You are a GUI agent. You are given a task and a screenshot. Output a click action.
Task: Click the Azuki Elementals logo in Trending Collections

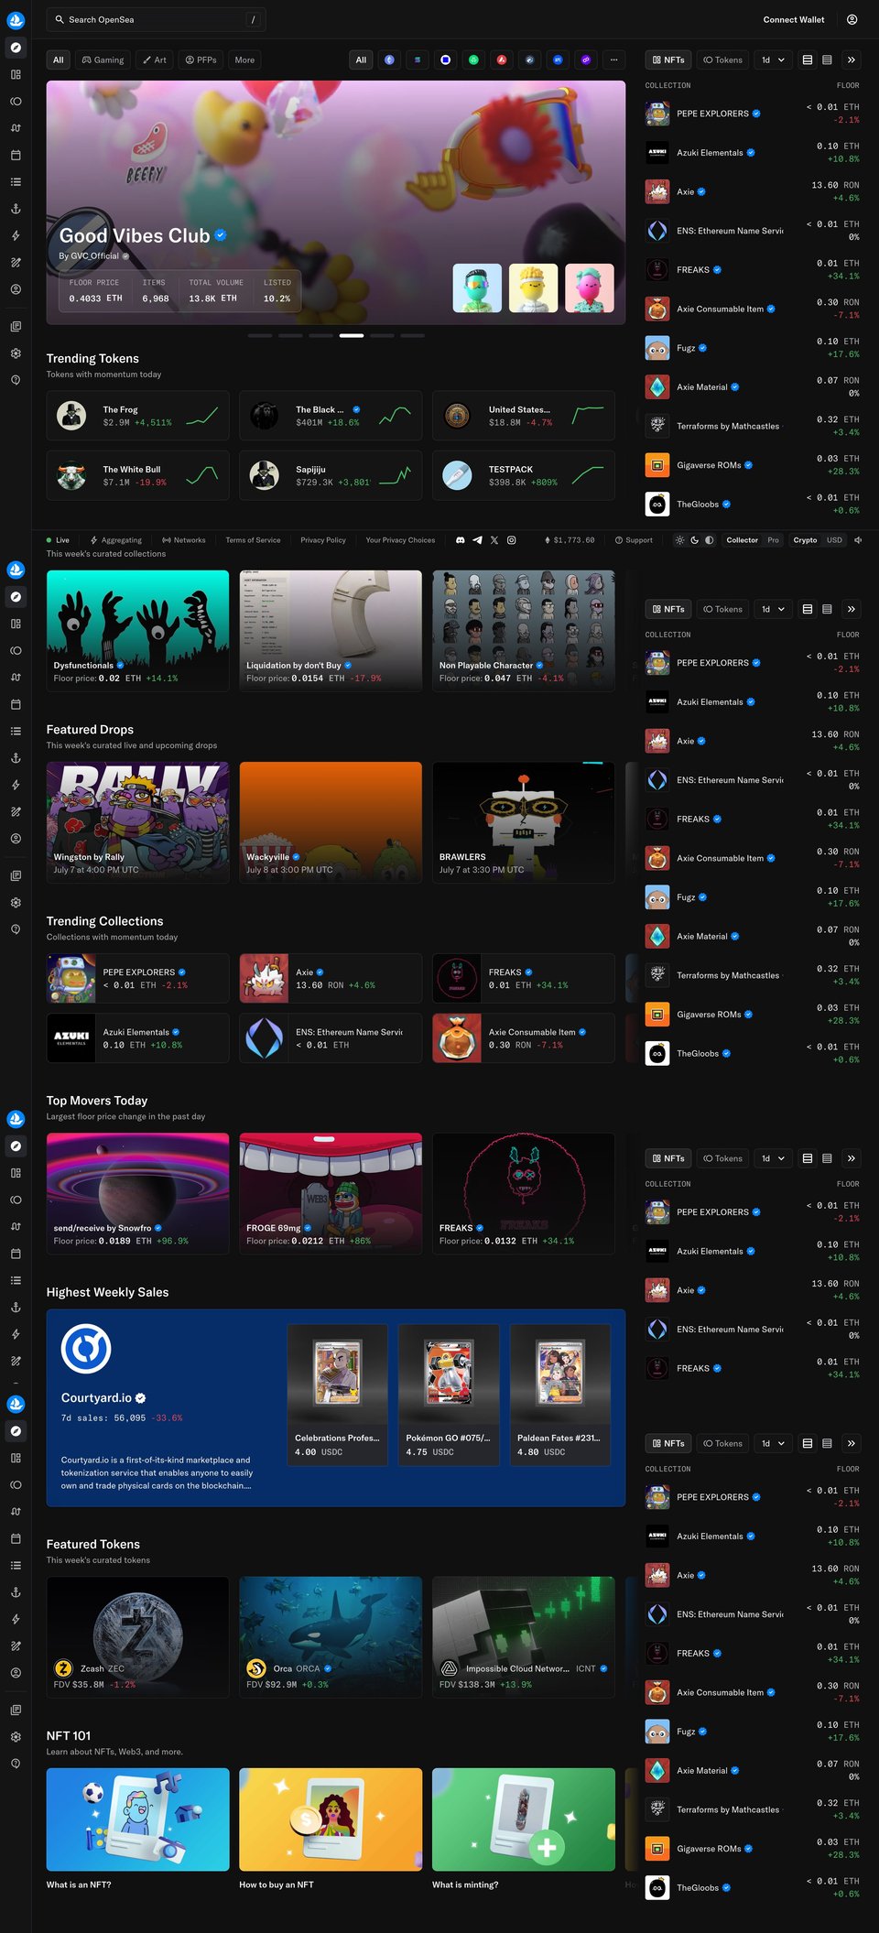click(x=71, y=1038)
